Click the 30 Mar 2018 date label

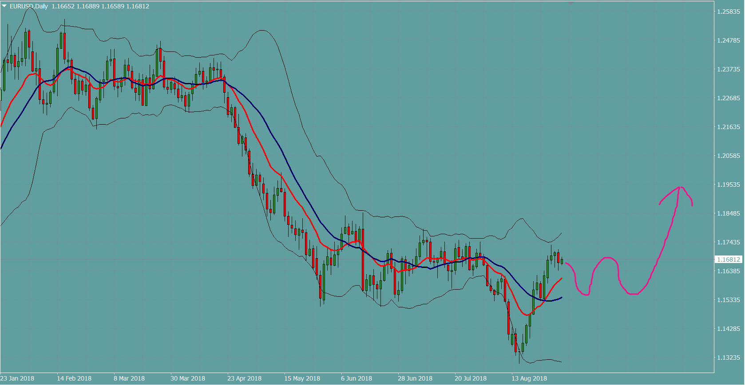[188, 378]
